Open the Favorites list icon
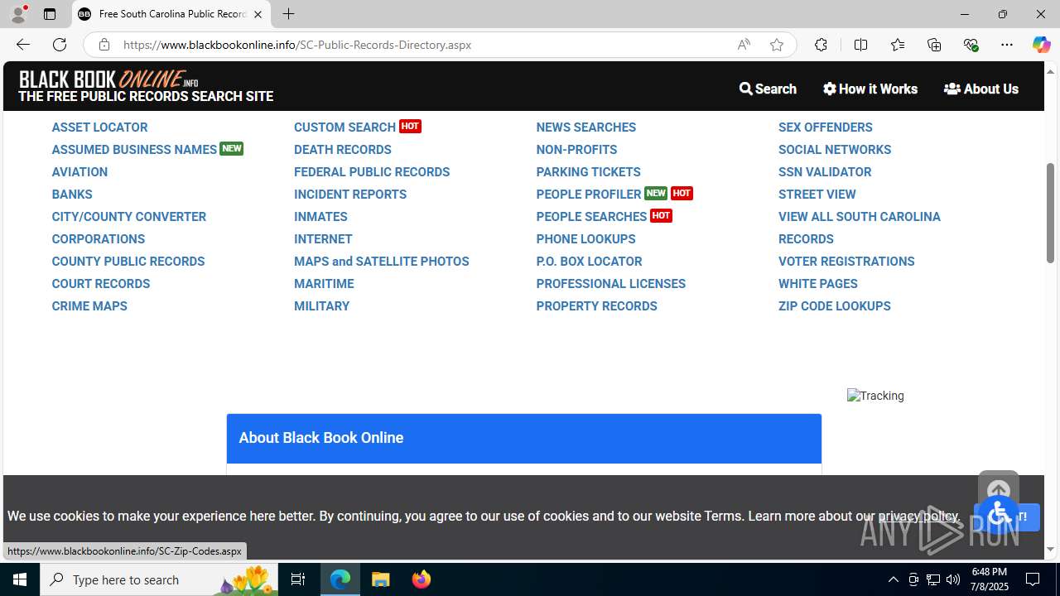 click(898, 45)
